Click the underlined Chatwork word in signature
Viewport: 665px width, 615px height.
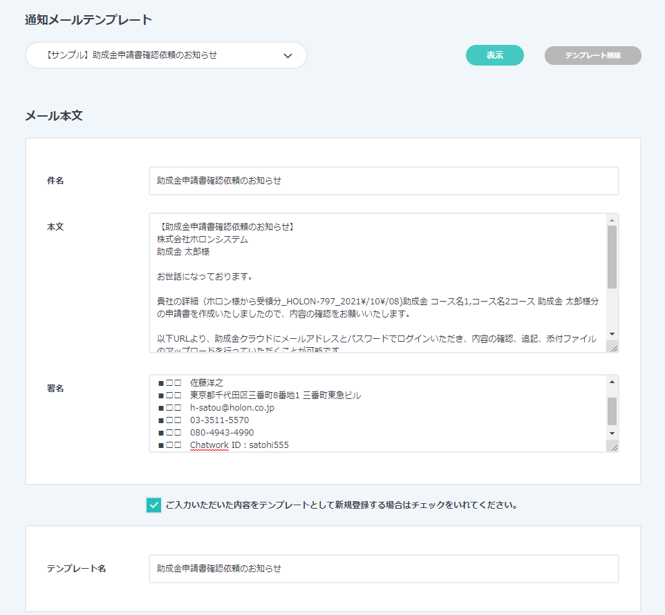tap(208, 445)
